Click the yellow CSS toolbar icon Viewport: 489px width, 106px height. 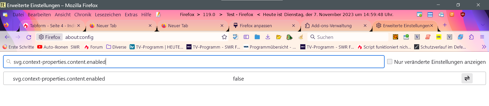tap(439, 37)
